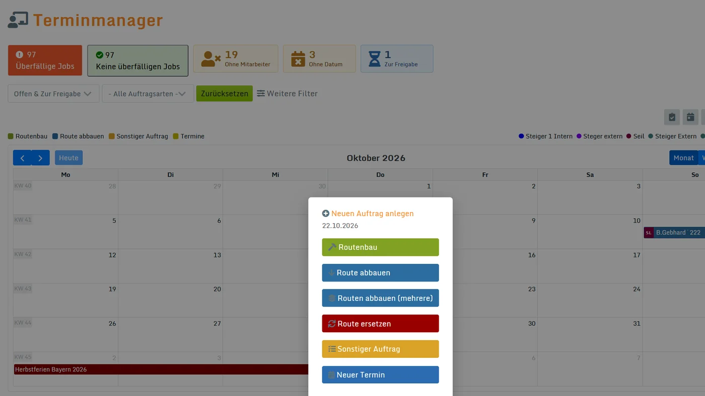Click the Terminmanager logo icon
The height and width of the screenshot is (396, 705).
pyautogui.click(x=18, y=20)
